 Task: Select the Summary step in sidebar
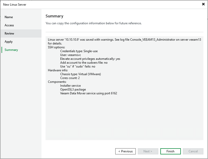tap(11, 50)
